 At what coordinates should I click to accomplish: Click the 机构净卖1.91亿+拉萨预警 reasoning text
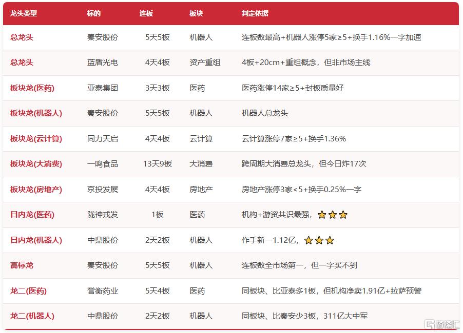(x=376, y=291)
